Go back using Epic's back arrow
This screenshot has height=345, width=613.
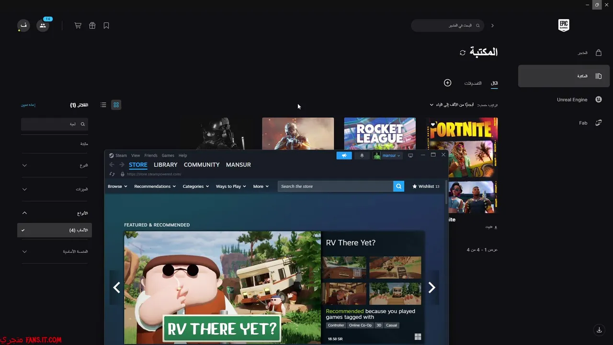coord(492,25)
